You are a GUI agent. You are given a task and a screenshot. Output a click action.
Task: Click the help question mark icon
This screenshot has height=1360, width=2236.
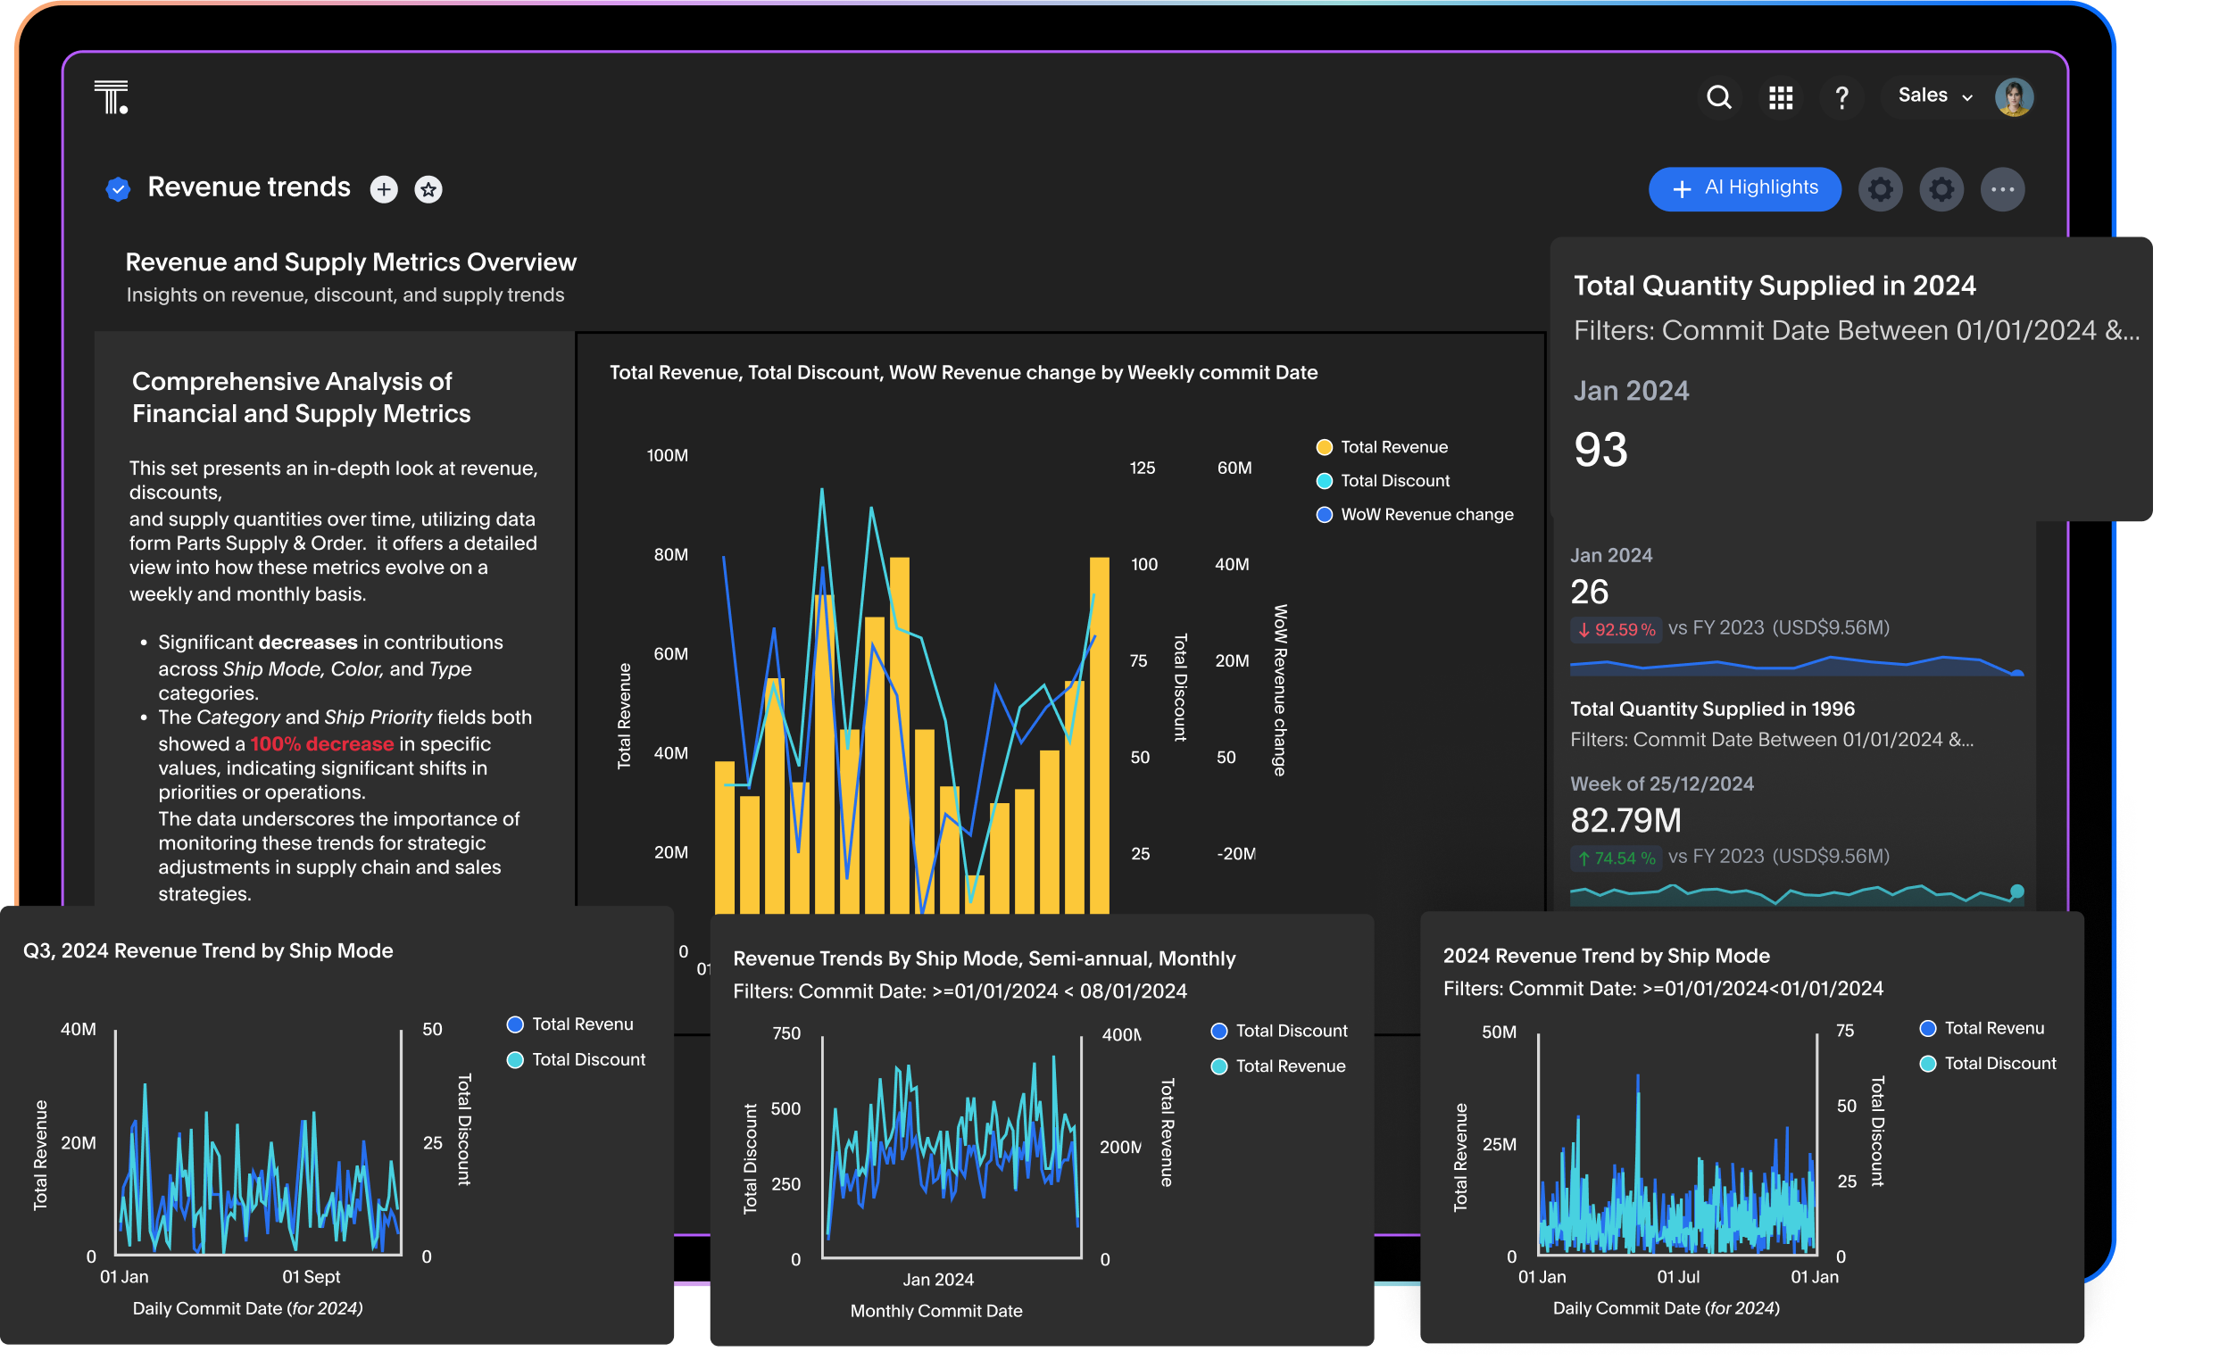pyautogui.click(x=1842, y=97)
